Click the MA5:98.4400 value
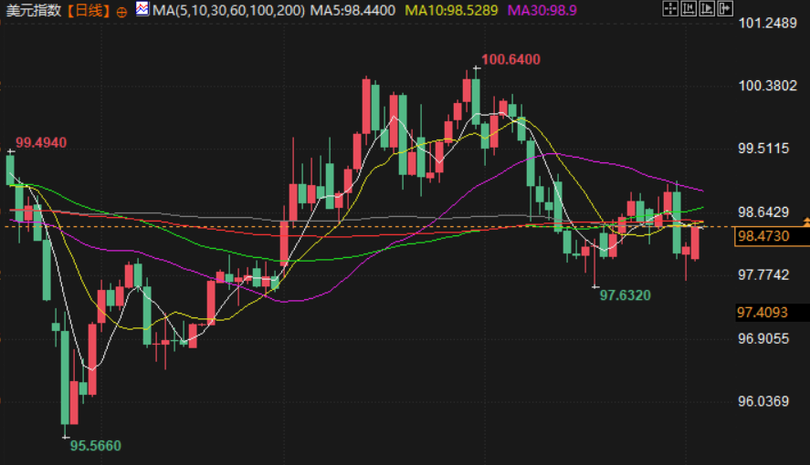The width and height of the screenshot is (810, 465). [352, 10]
